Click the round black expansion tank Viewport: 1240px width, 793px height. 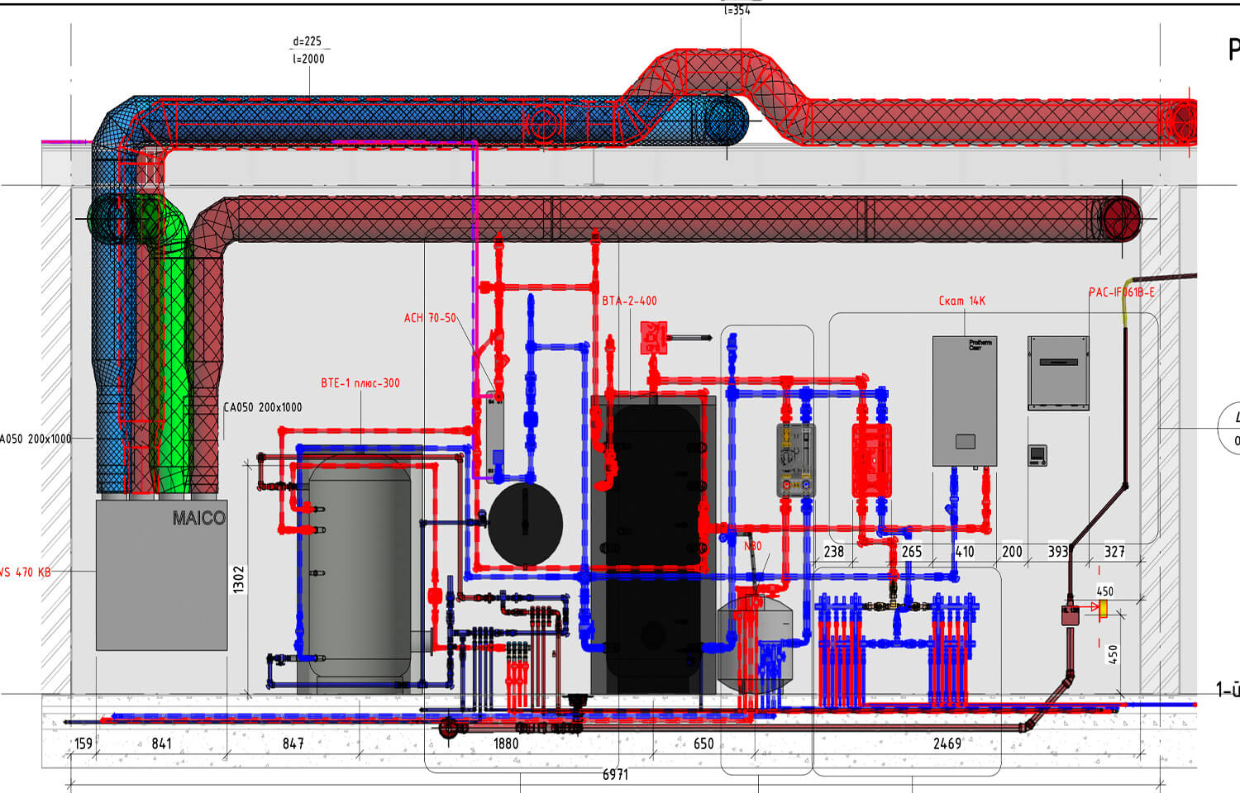click(x=525, y=525)
